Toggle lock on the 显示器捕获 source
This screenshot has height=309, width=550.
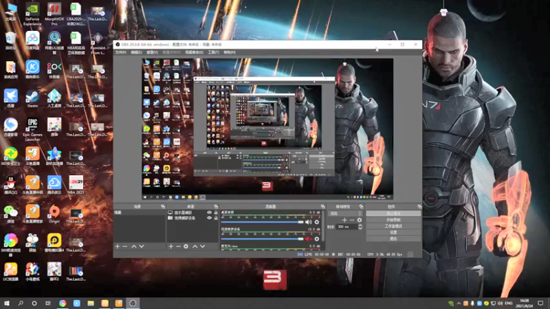216,213
